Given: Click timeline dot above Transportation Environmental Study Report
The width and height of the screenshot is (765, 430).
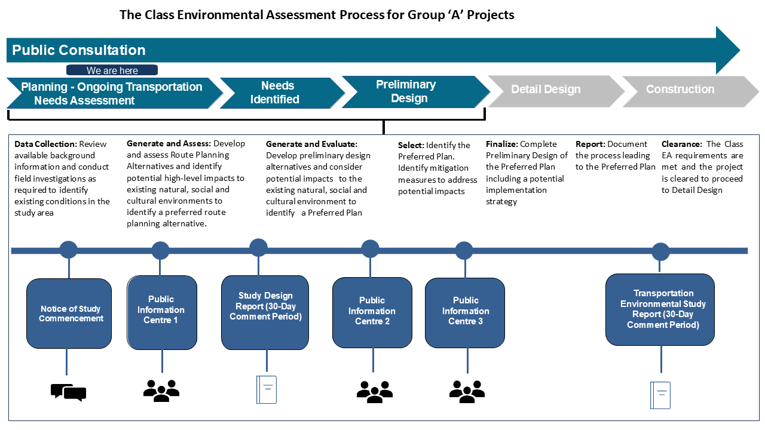Looking at the screenshot, I should (x=660, y=252).
